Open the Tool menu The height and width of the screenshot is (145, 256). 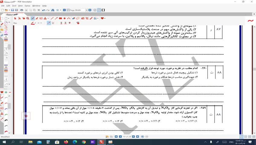pos(14,6)
